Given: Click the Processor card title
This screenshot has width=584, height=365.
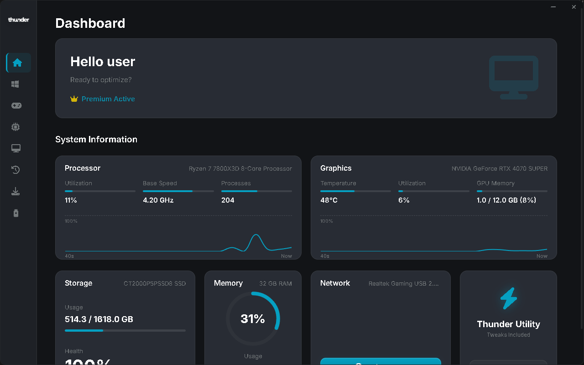Looking at the screenshot, I should click(x=83, y=168).
